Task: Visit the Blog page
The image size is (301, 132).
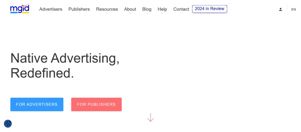Action: (147, 9)
